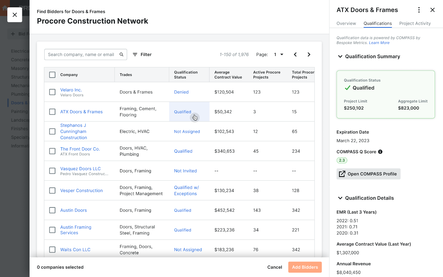Close the ATX Doors & Frames side panel
The width and height of the screenshot is (443, 277).
click(432, 10)
